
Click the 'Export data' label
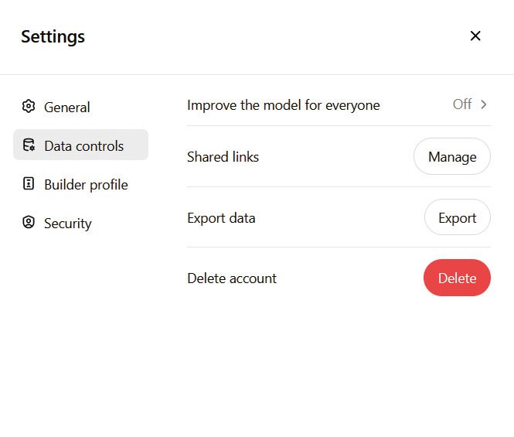(x=221, y=218)
